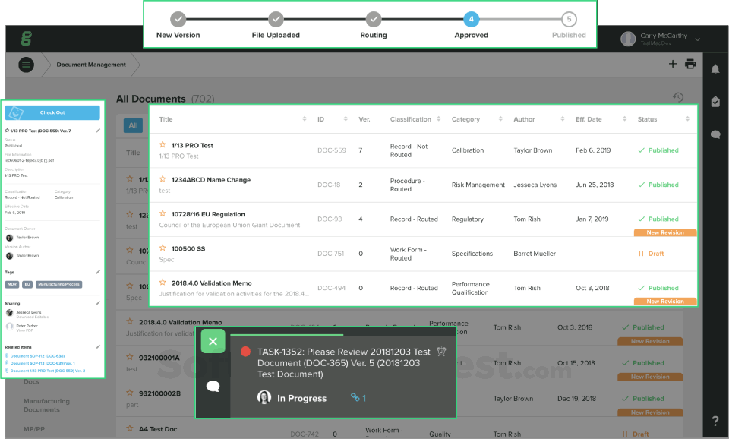Viewport: 729px width, 439px height.
Task: Sort by the Author column arrows
Action: click(x=563, y=119)
